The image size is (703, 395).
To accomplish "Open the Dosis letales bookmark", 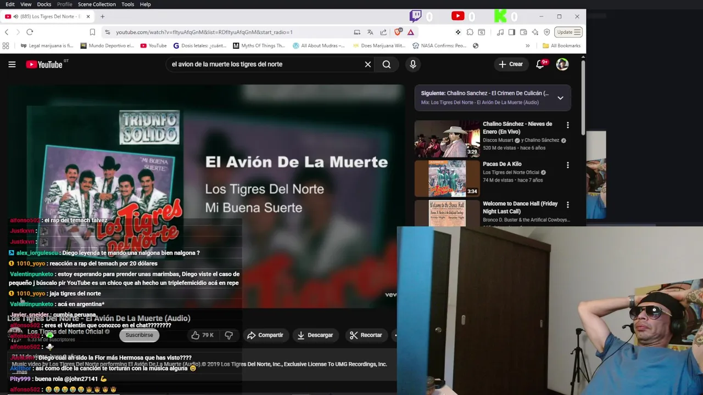I will [199, 46].
